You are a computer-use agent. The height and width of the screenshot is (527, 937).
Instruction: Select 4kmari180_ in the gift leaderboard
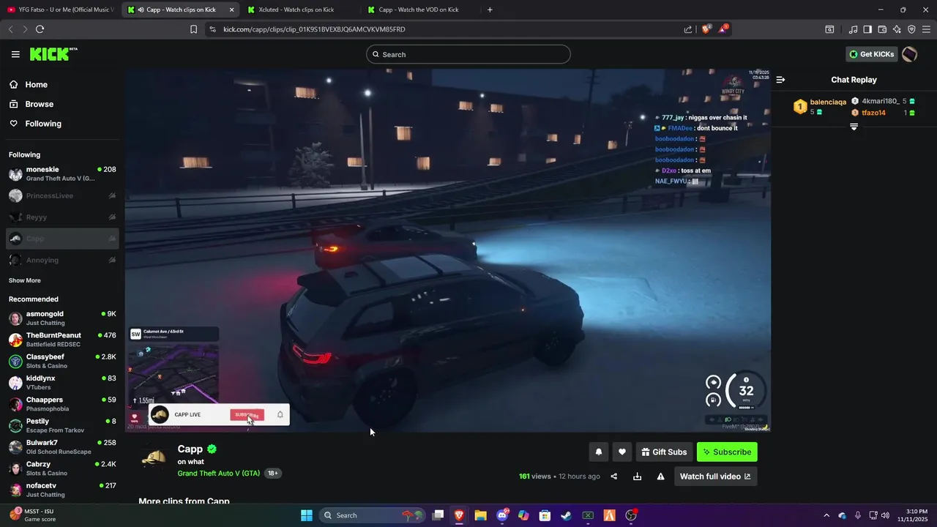(883, 101)
